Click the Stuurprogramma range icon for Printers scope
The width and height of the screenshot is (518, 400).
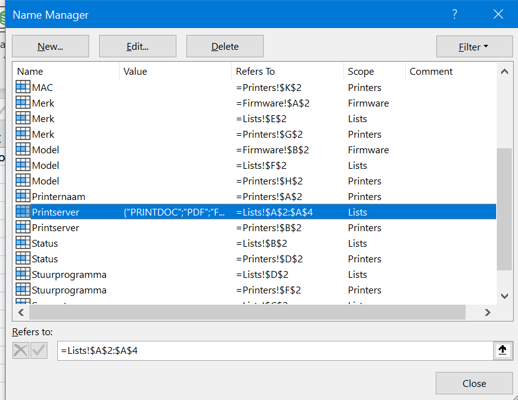click(x=22, y=290)
